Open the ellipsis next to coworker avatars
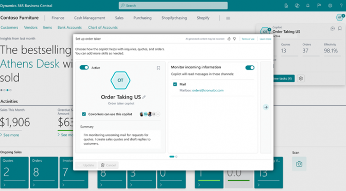Screen dimensions: 346x191 click(x=158, y=114)
